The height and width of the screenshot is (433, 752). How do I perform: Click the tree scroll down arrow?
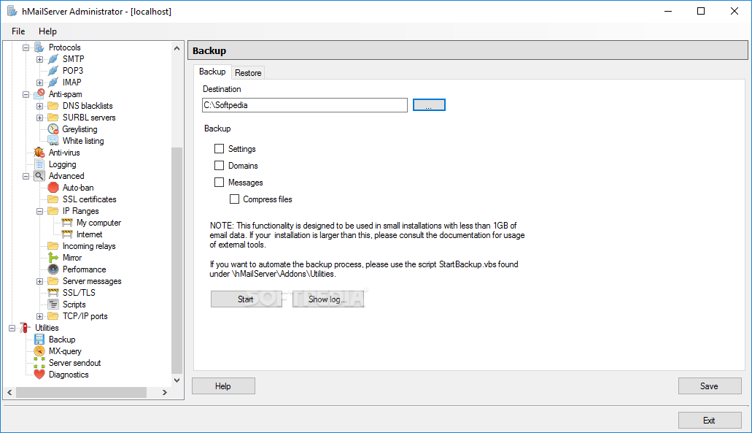[x=177, y=380]
